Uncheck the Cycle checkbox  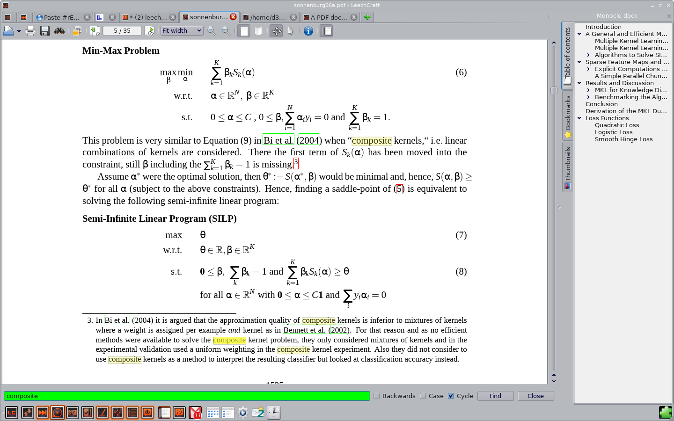[x=451, y=396]
